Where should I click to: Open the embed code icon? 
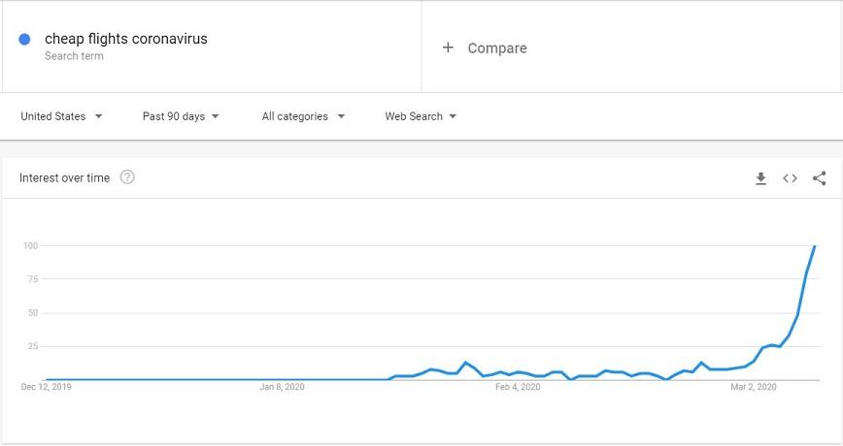(790, 178)
